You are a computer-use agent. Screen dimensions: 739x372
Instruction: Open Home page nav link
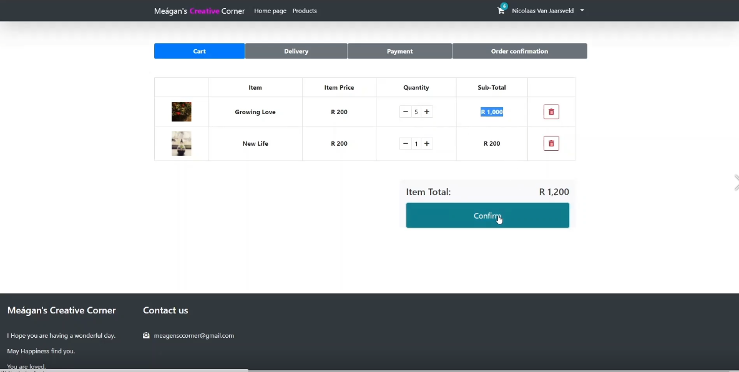[x=270, y=11]
